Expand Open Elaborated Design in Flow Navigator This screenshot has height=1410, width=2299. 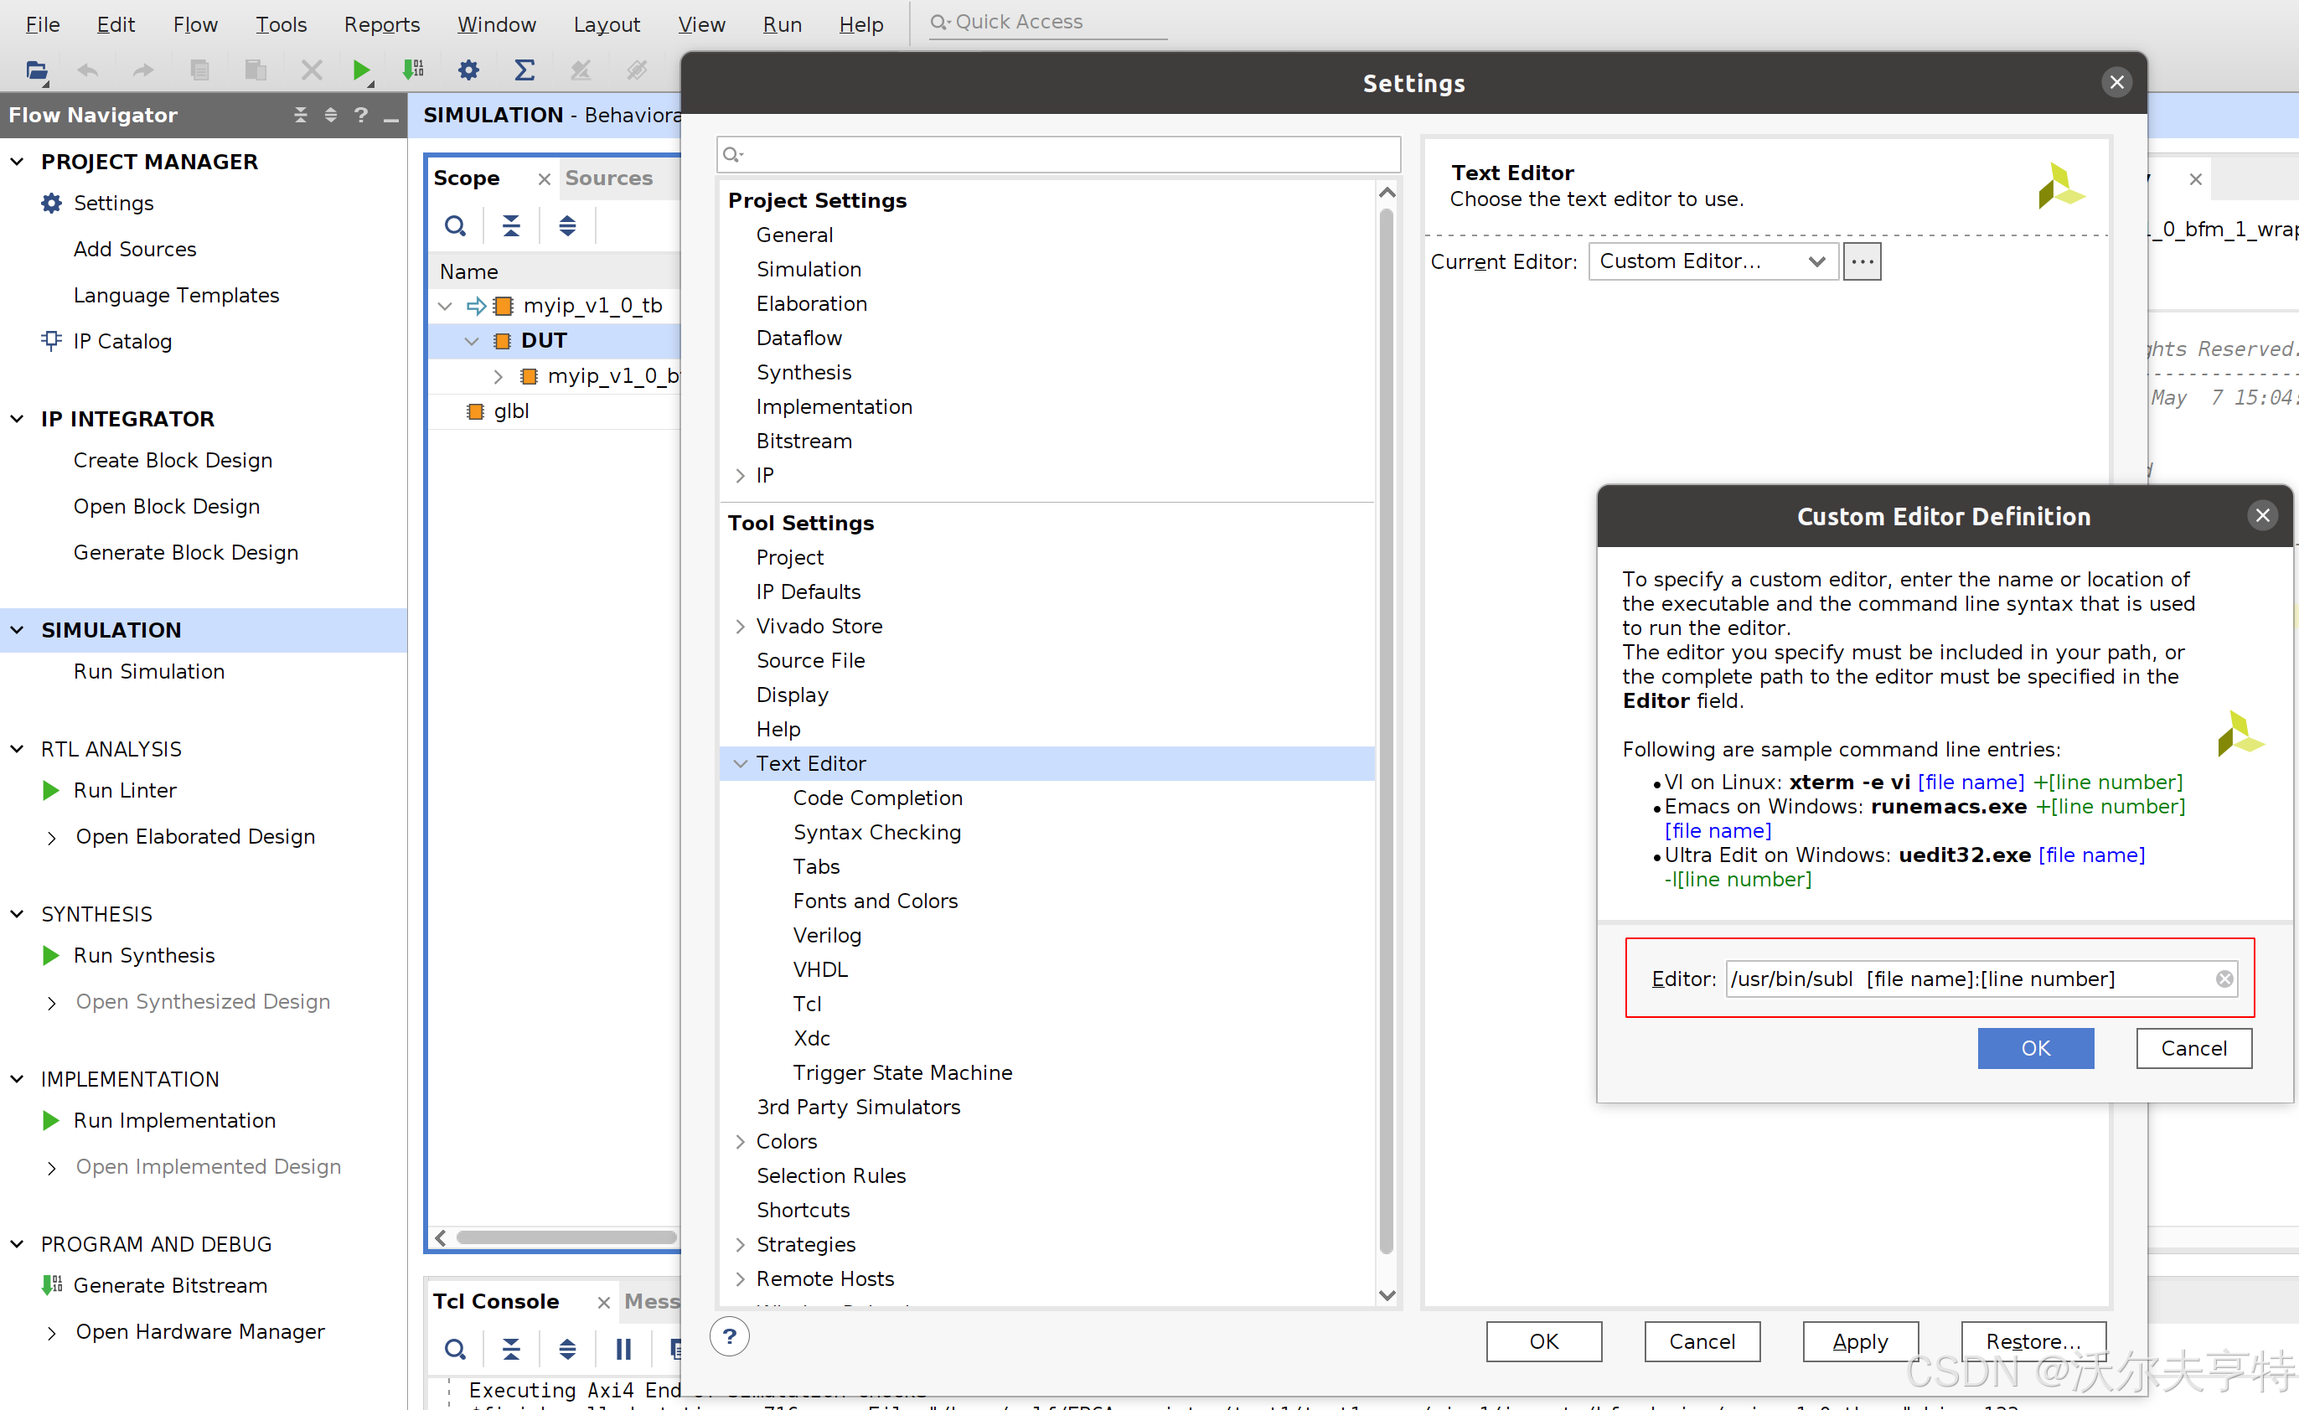[51, 837]
